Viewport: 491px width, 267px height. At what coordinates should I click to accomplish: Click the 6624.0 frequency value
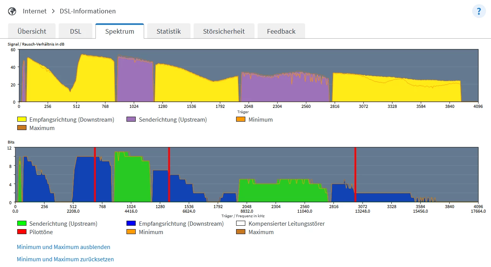click(189, 211)
